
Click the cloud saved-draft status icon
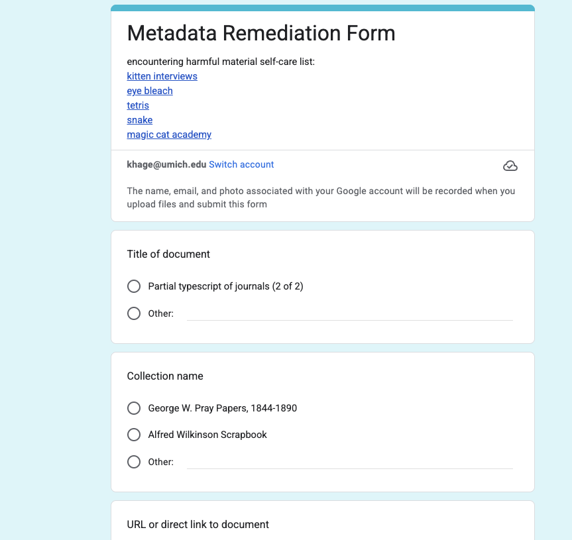pos(510,166)
